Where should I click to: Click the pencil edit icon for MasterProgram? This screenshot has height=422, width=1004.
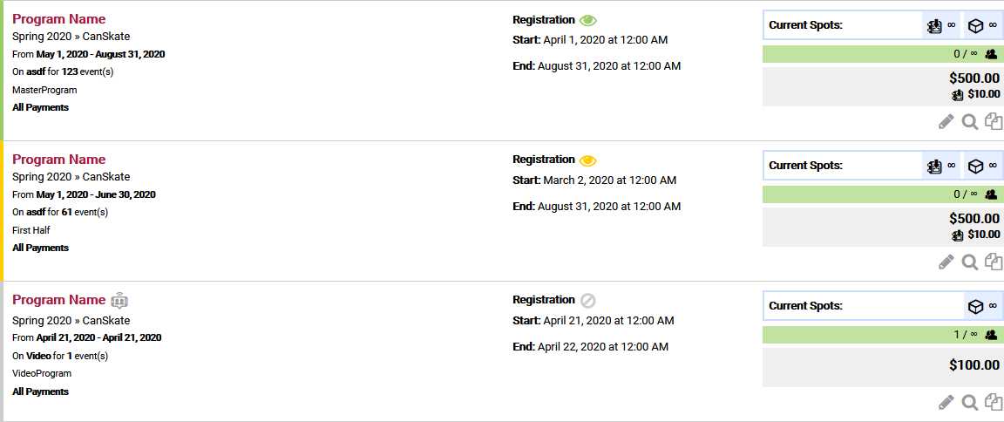pos(946,121)
